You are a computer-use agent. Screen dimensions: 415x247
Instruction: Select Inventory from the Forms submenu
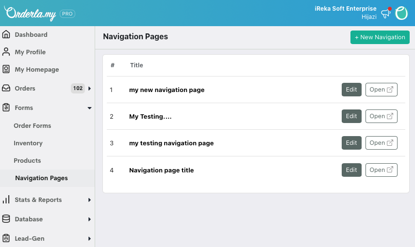(28, 143)
